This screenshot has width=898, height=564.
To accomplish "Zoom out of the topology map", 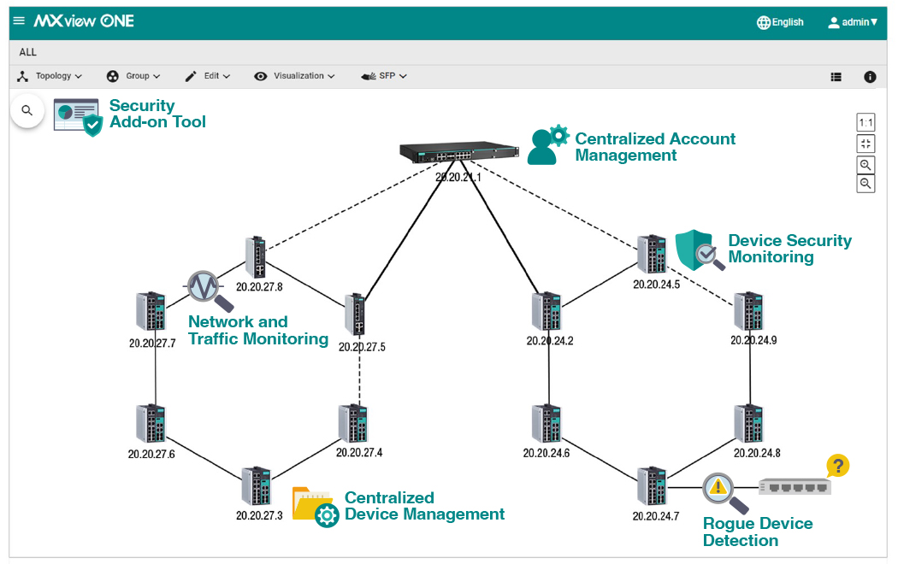I will tap(866, 184).
